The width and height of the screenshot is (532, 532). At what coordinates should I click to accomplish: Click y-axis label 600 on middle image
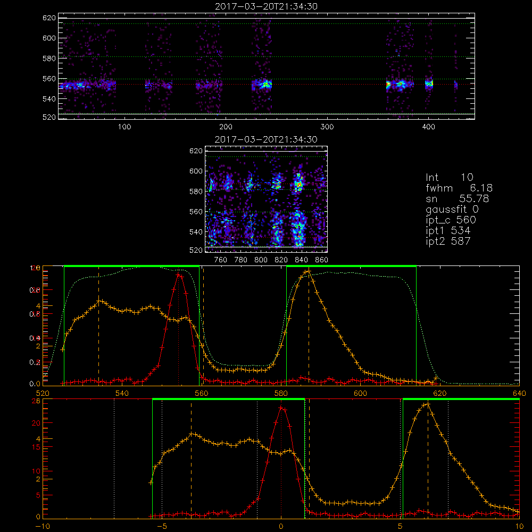196,171
